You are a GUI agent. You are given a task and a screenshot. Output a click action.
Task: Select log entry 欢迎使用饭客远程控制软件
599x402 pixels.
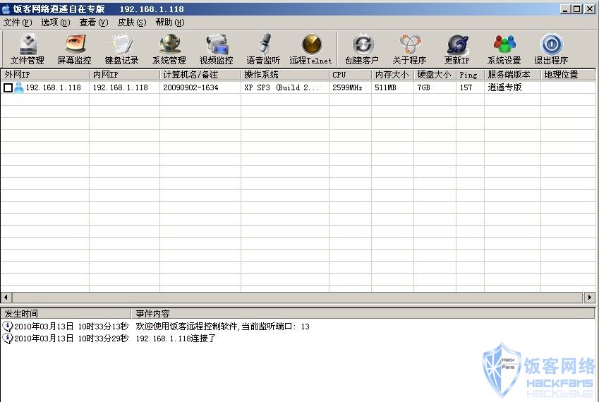(x=223, y=327)
